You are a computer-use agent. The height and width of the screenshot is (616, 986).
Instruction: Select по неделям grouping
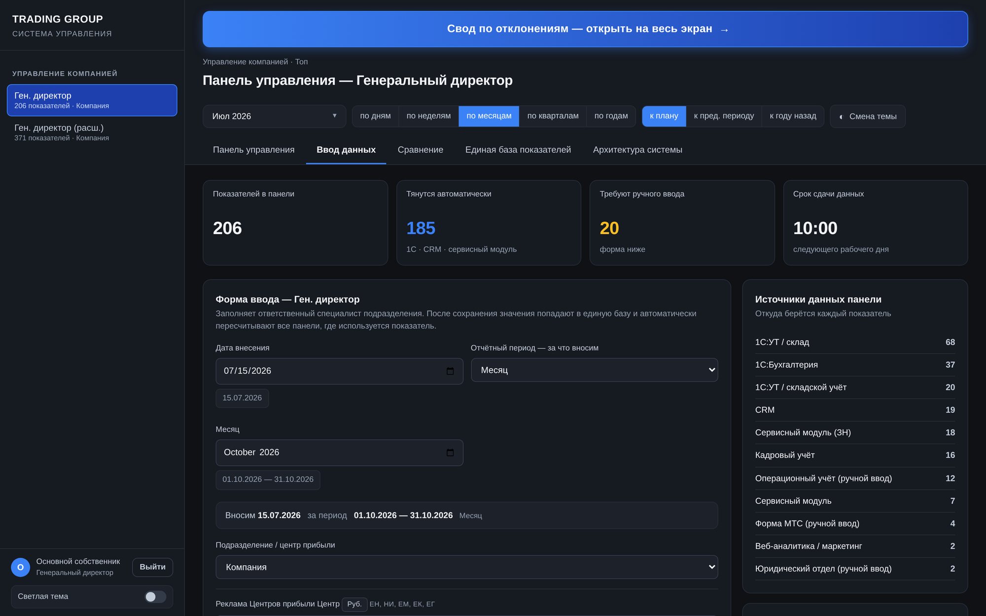428,116
